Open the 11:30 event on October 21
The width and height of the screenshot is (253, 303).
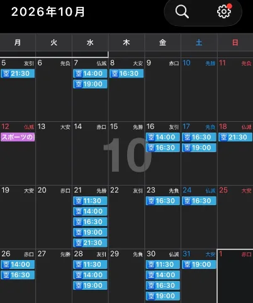[x=90, y=201]
